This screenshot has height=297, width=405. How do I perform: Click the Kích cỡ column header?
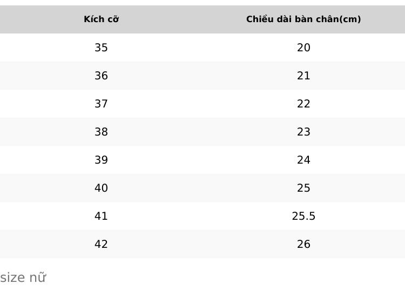click(102, 19)
